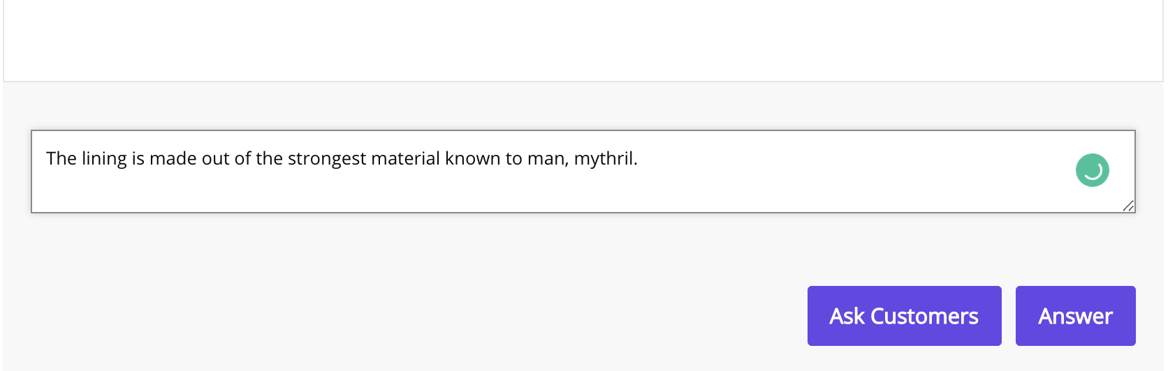Focus the answer text area
This screenshot has width=1175, height=371.
coord(583,172)
